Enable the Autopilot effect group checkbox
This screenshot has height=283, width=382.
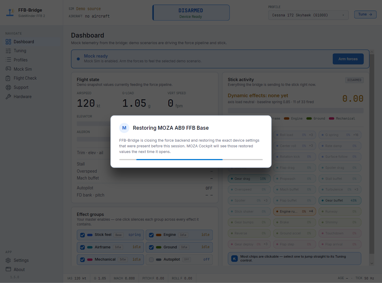point(151,260)
